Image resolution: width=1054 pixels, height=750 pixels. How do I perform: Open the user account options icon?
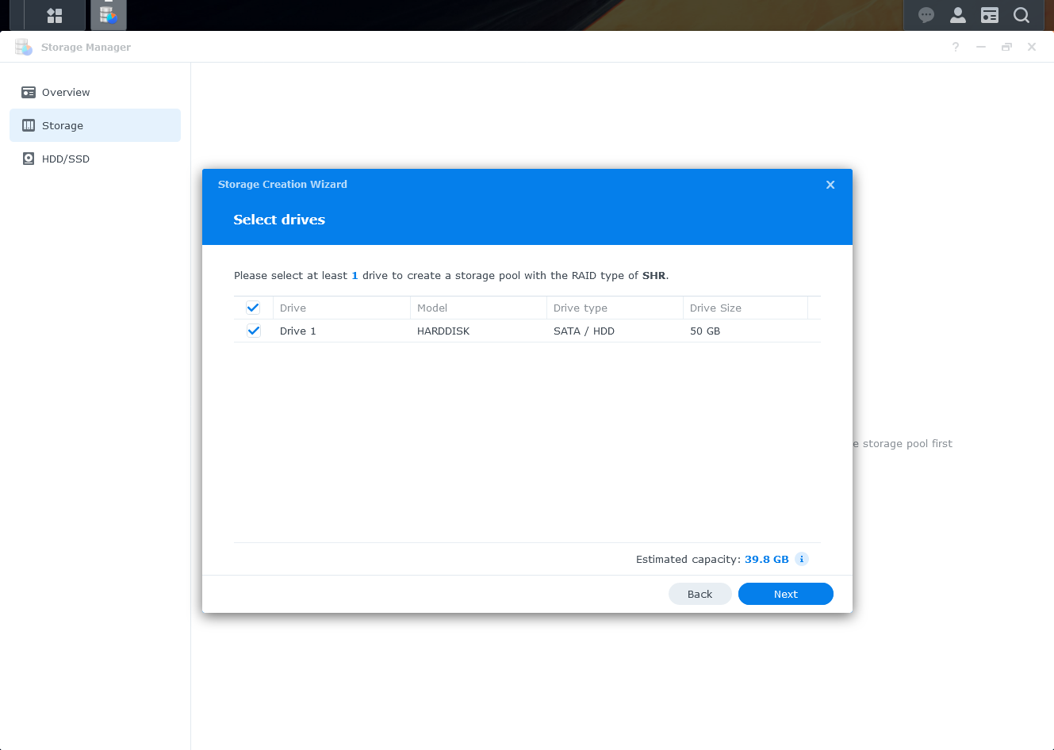pyautogui.click(x=957, y=15)
